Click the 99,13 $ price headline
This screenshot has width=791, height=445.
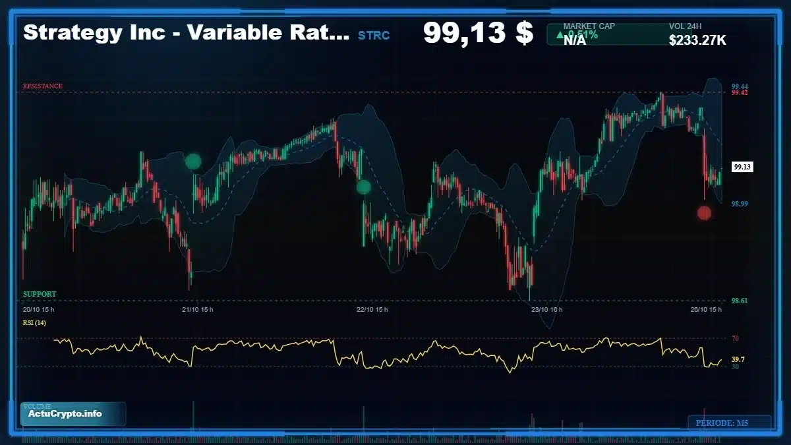[x=478, y=32]
